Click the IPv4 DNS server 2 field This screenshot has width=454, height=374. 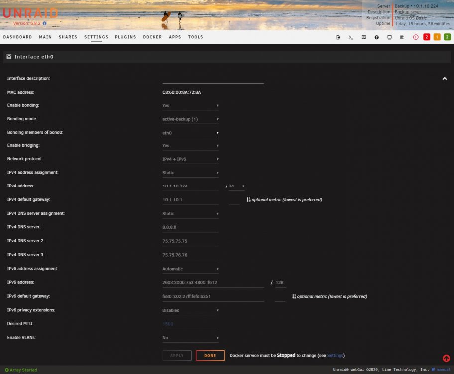click(x=191, y=241)
